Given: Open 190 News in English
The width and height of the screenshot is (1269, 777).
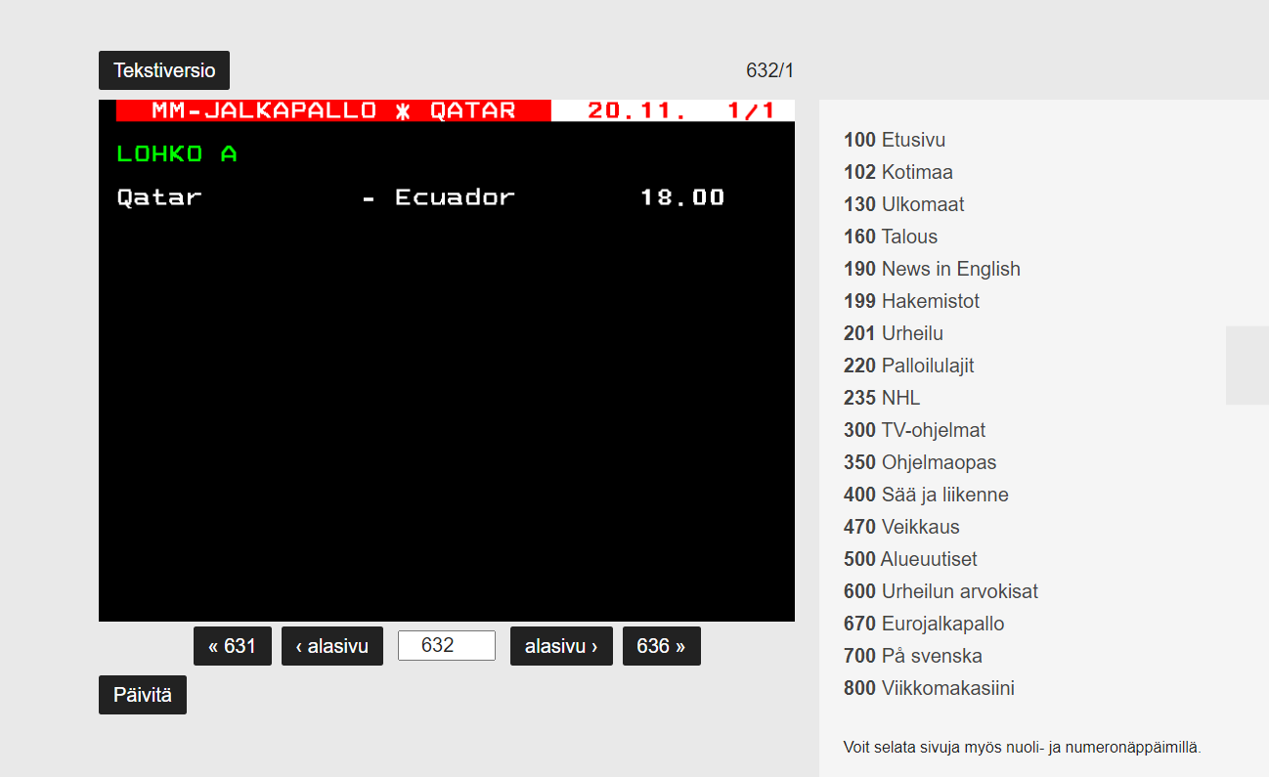Looking at the screenshot, I should pos(932,269).
